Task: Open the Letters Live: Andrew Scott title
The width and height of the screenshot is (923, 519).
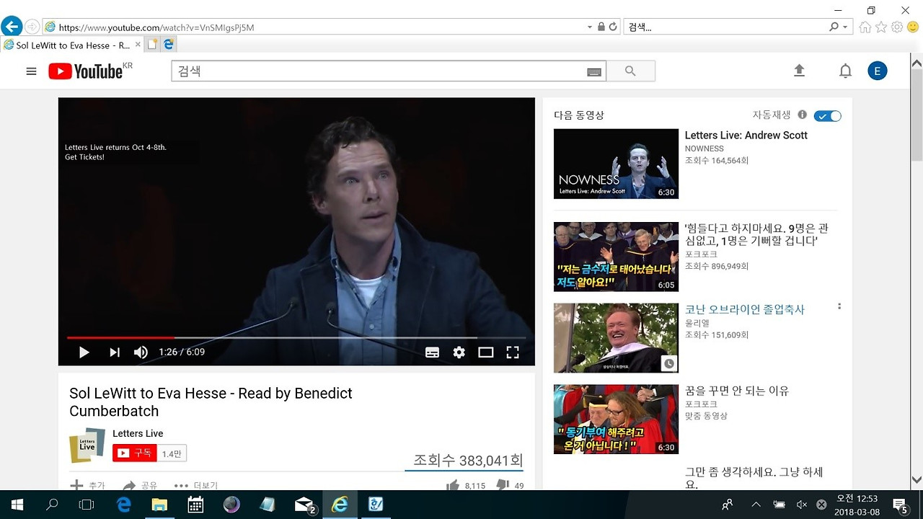Action: [746, 136]
